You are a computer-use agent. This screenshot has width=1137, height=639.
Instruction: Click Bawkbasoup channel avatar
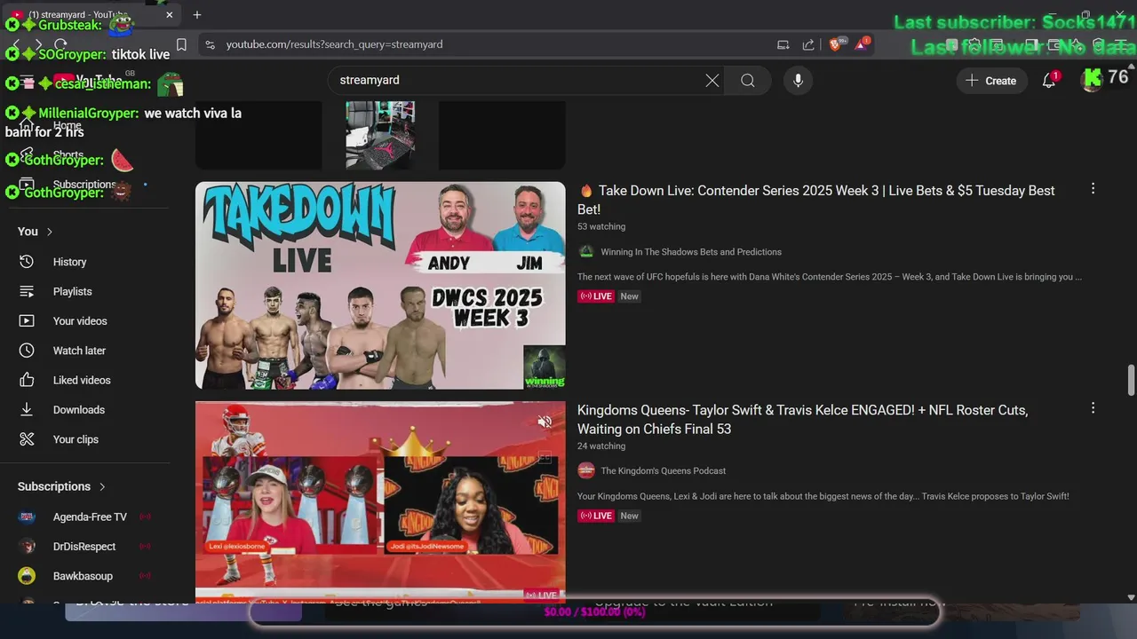(27, 576)
